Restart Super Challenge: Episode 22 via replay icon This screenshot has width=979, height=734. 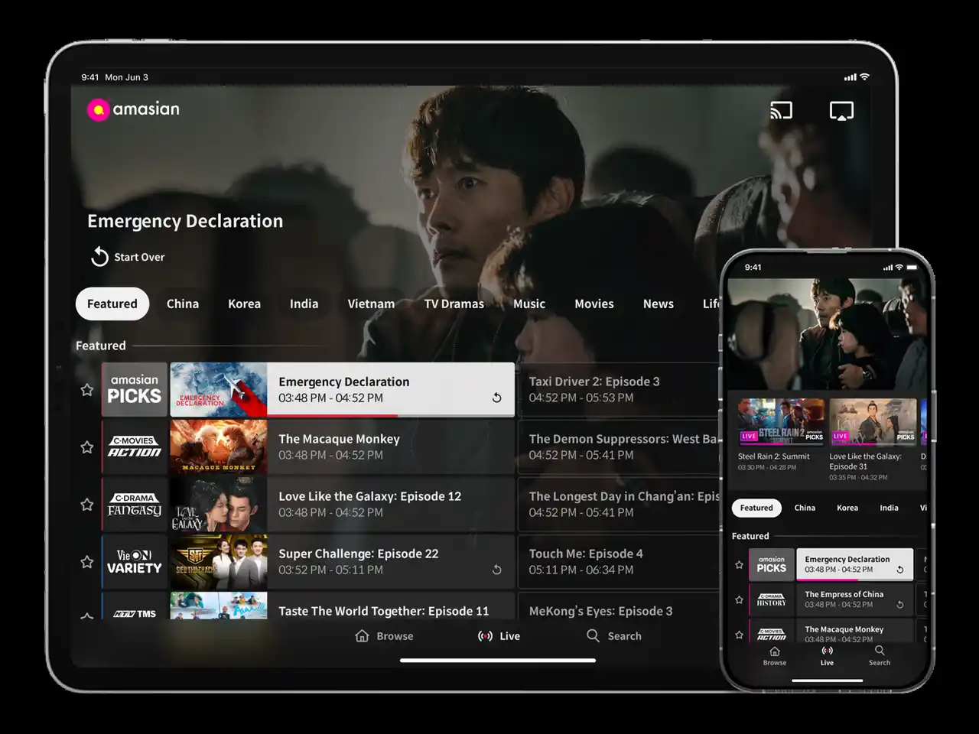click(496, 570)
